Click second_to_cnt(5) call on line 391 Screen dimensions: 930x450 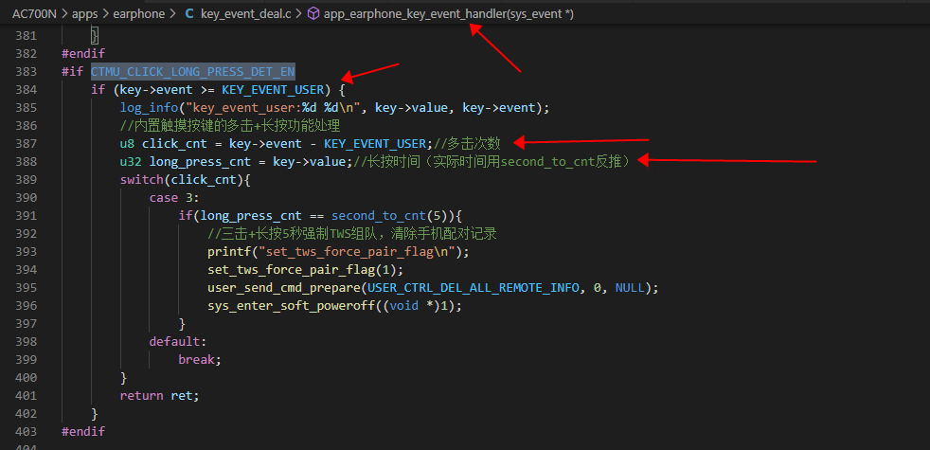(392, 215)
